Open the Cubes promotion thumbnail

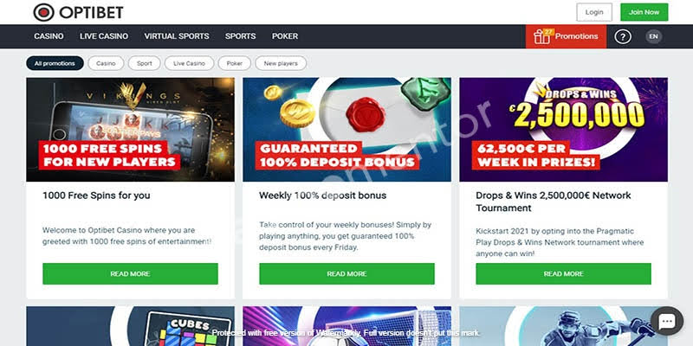(x=131, y=326)
